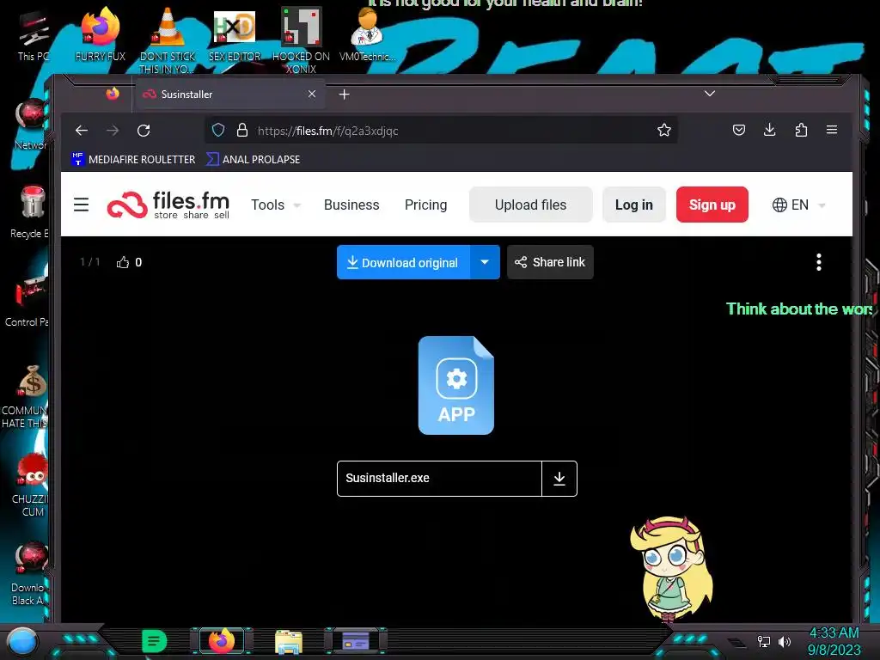Go to files.fm home via logo
Image resolution: width=880 pixels, height=660 pixels.
click(x=168, y=205)
